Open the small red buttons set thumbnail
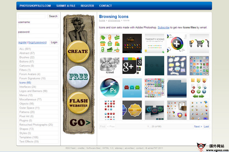The height and width of the screenshot is (152, 229). 110,110
